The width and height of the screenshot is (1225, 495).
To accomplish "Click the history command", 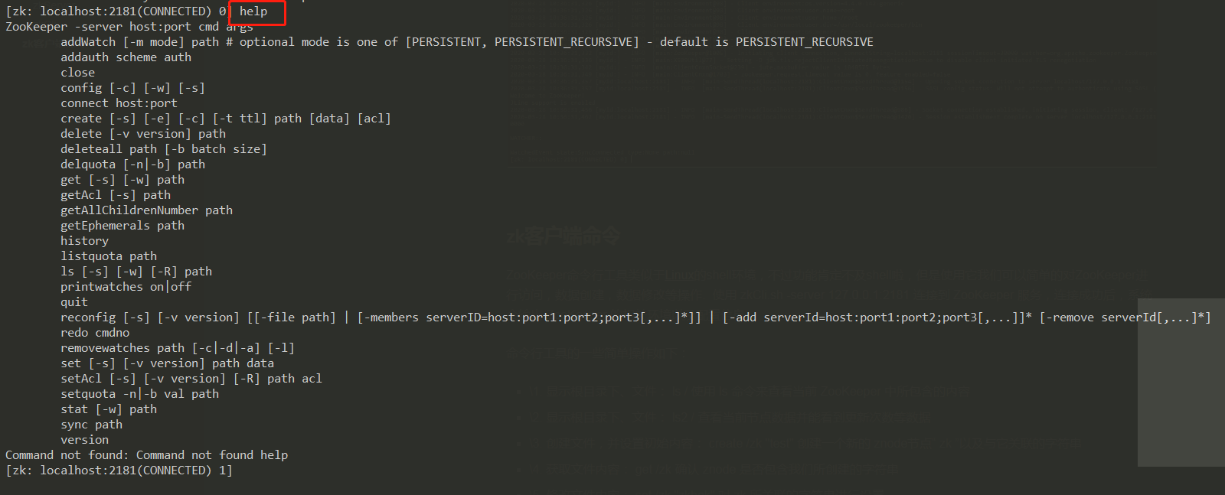I will click(84, 241).
